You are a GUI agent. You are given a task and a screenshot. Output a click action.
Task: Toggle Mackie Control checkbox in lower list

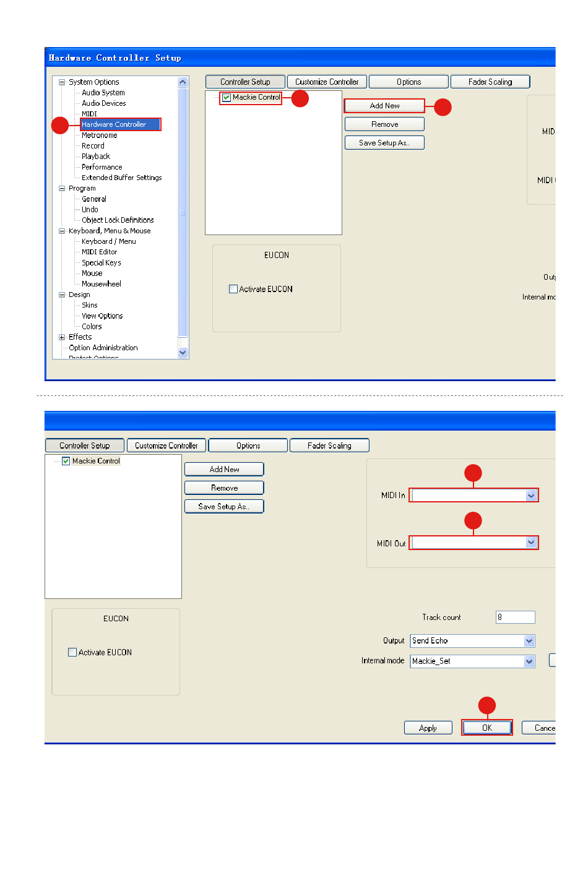click(66, 461)
